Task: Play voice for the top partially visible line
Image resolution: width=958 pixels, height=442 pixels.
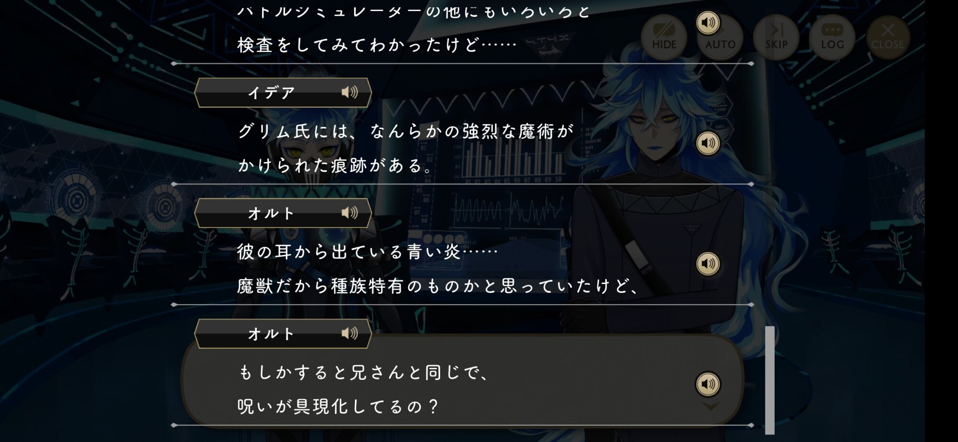Action: pyautogui.click(x=708, y=23)
